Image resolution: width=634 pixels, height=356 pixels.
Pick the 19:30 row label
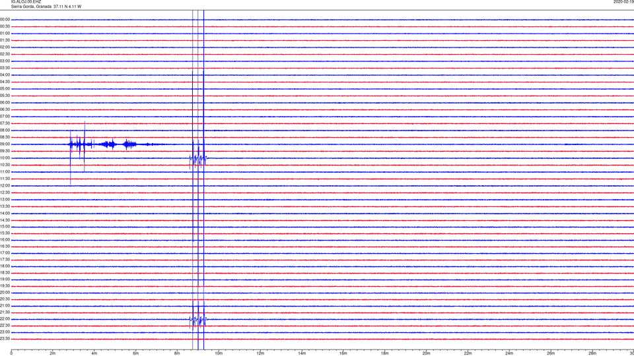(5, 285)
